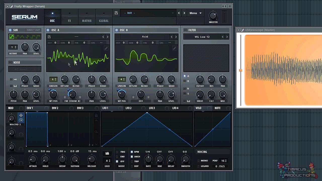The width and height of the screenshot is (322, 181).
Task: Open OSC A wavetable name selector
Action: click(76, 37)
